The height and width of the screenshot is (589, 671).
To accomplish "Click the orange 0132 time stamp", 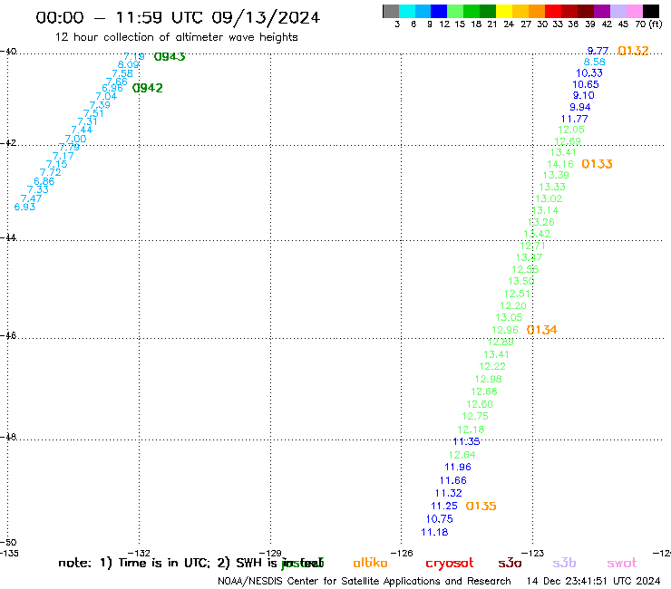I will click(x=633, y=51).
